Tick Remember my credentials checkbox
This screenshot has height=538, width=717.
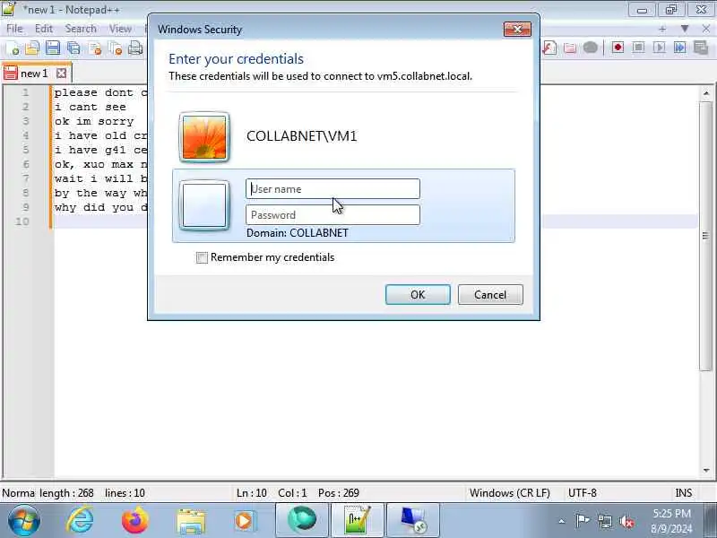click(202, 257)
